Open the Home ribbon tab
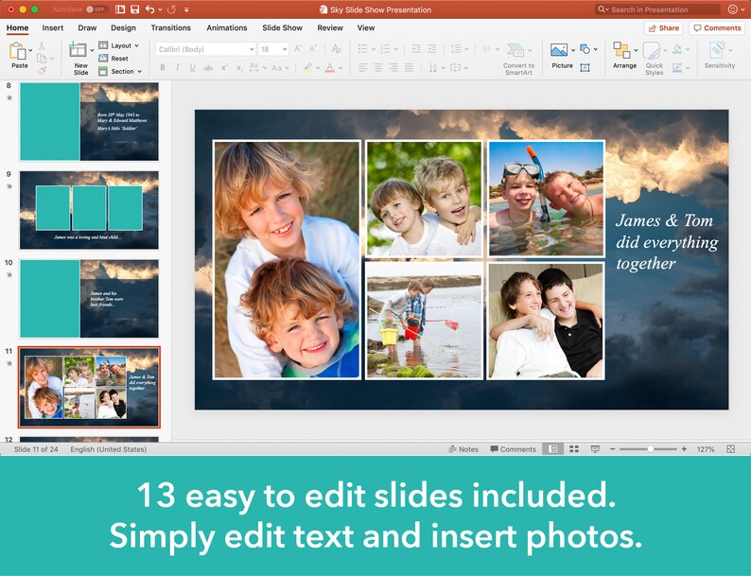This screenshot has width=751, height=576. click(17, 27)
